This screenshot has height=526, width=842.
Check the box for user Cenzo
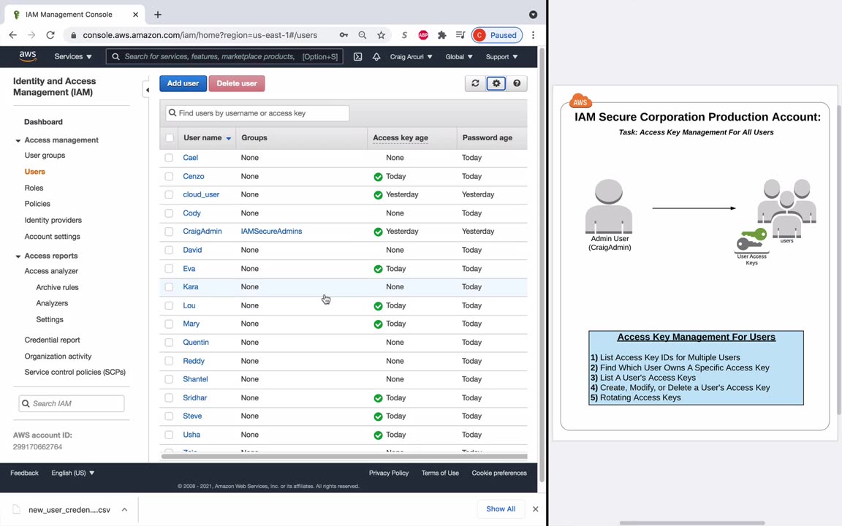[x=169, y=176]
